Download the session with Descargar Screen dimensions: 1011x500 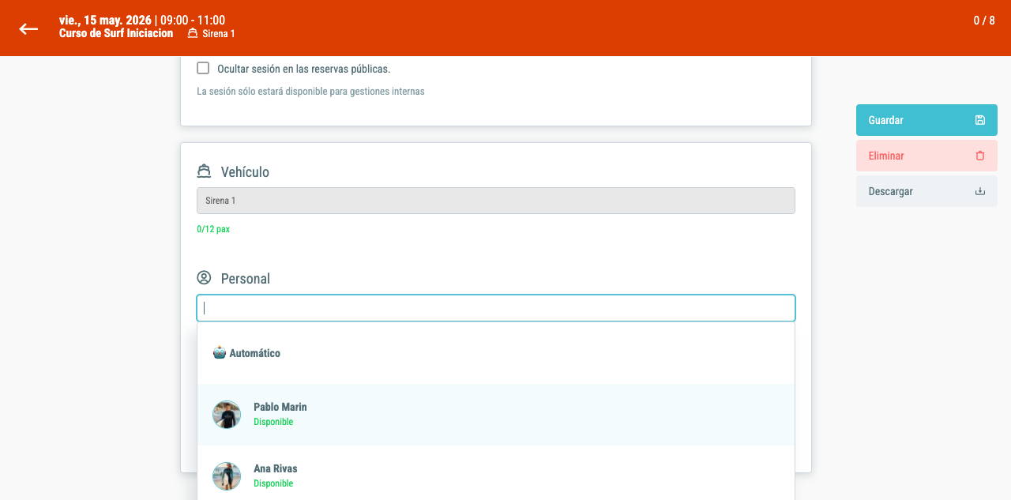(926, 191)
